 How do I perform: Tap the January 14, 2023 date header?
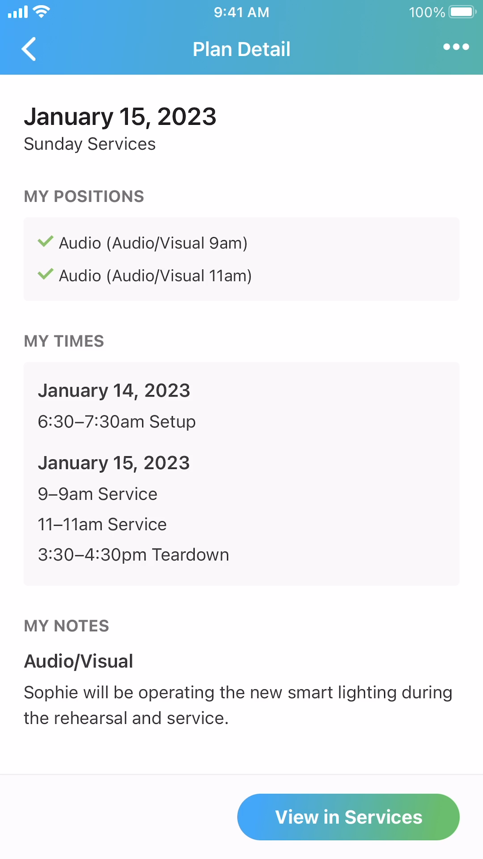pos(114,391)
